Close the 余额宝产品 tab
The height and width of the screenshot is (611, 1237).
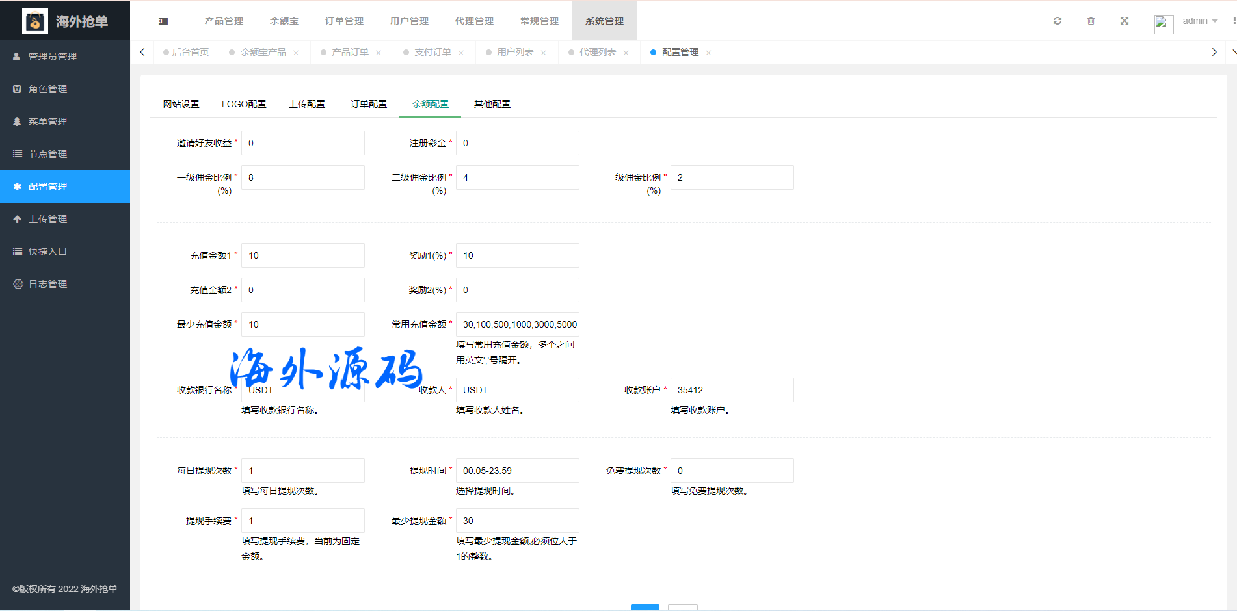(296, 53)
